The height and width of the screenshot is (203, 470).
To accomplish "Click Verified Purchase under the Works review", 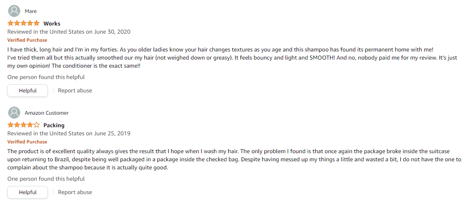I will tap(27, 40).
